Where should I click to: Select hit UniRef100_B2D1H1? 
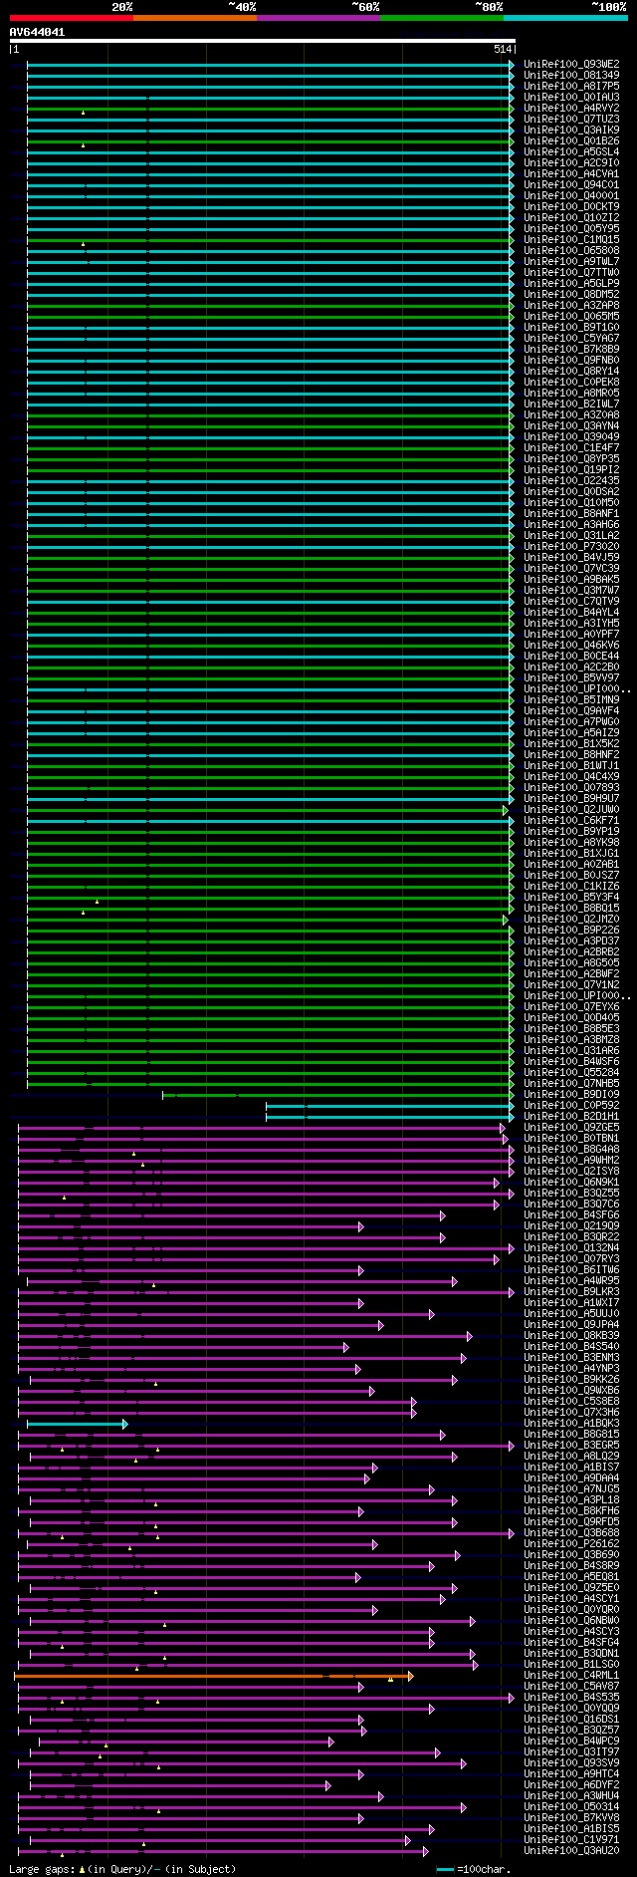571,1116
